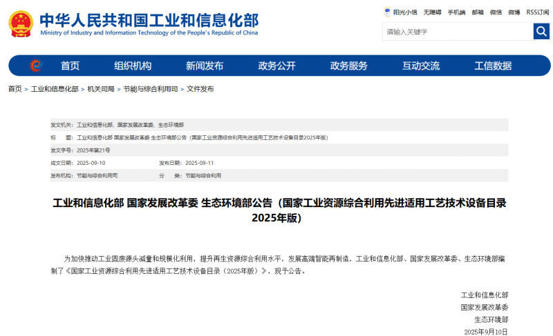553x336 pixels.
Task: Type in the 请输入关键字 search field
Action: click(x=456, y=32)
